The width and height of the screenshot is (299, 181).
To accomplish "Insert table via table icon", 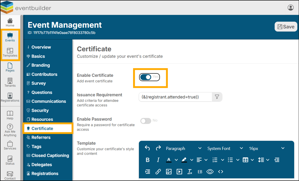I will click(x=245, y=160).
